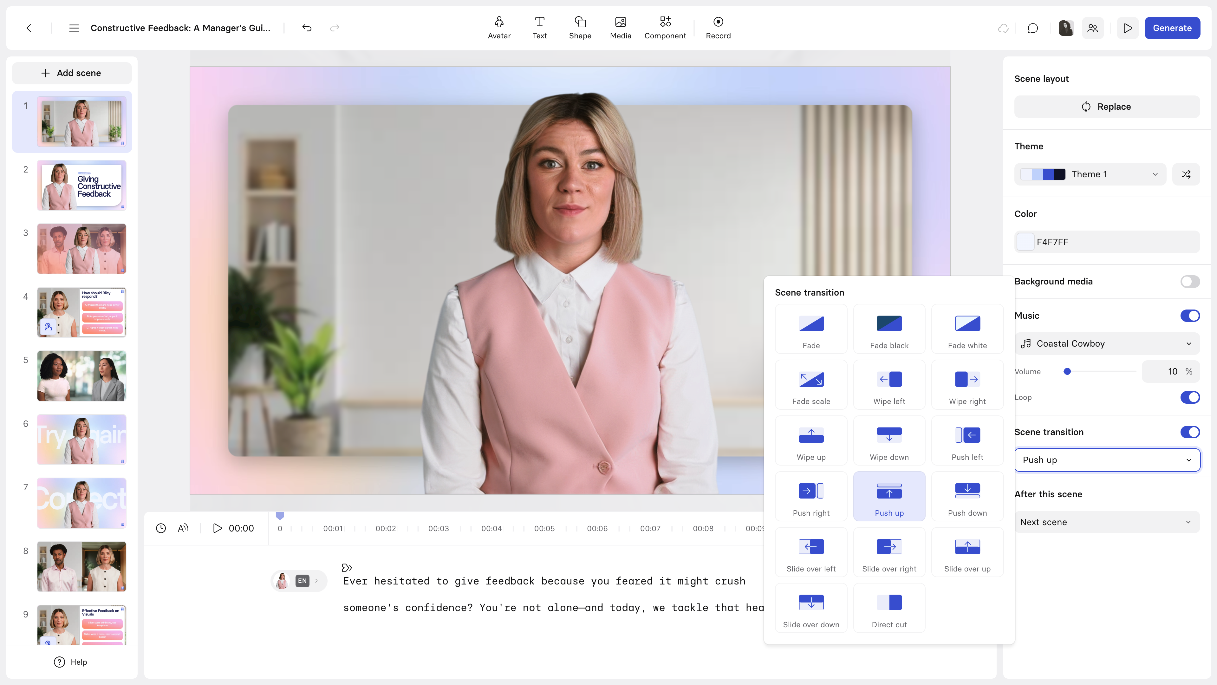Click the scene duration clock icon
The width and height of the screenshot is (1217, 685).
(x=161, y=528)
